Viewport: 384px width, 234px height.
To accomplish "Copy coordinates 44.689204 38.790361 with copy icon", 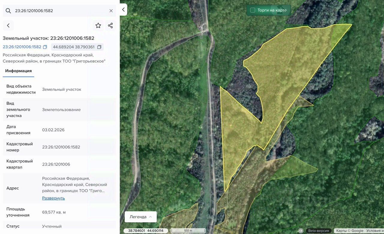I will tap(99, 47).
